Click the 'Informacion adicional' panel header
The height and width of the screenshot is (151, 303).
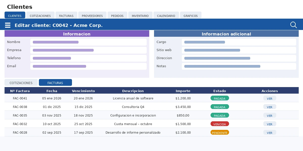click(x=226, y=34)
